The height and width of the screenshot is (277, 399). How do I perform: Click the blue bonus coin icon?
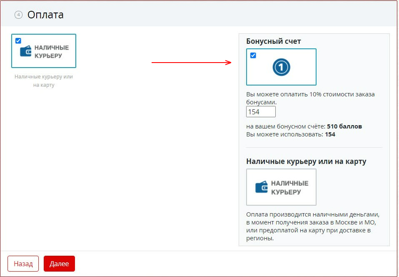pos(281,67)
